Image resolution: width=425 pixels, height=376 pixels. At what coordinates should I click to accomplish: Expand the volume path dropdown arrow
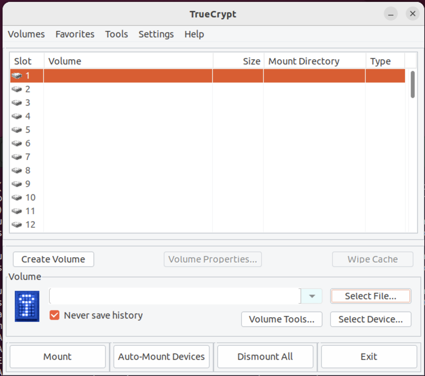point(312,296)
